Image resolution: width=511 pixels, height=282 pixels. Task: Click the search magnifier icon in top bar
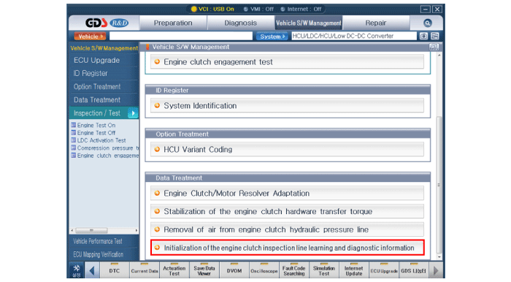click(x=427, y=23)
